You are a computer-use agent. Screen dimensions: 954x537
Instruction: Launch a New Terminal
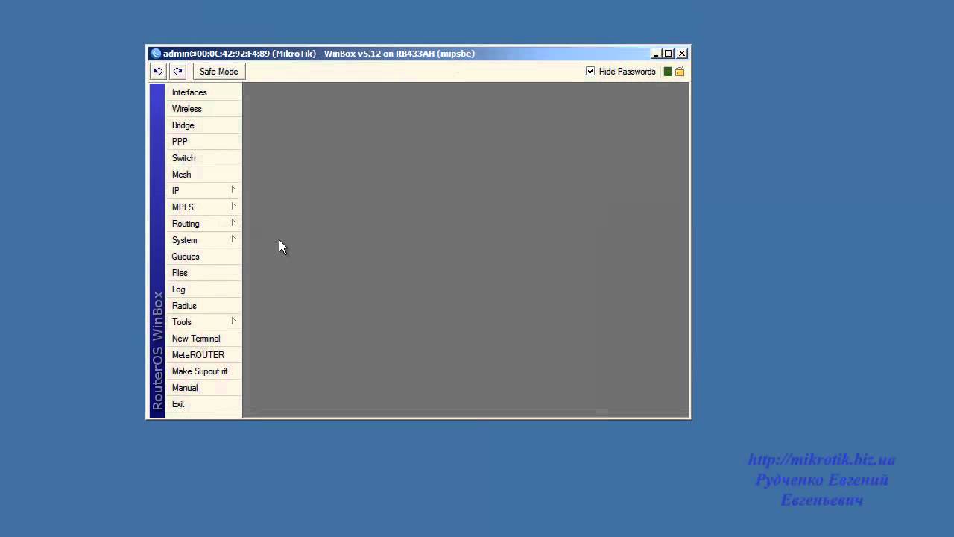pyautogui.click(x=203, y=339)
